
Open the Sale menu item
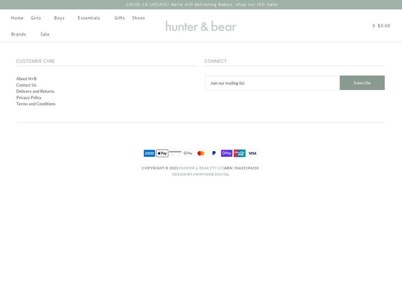45,34
